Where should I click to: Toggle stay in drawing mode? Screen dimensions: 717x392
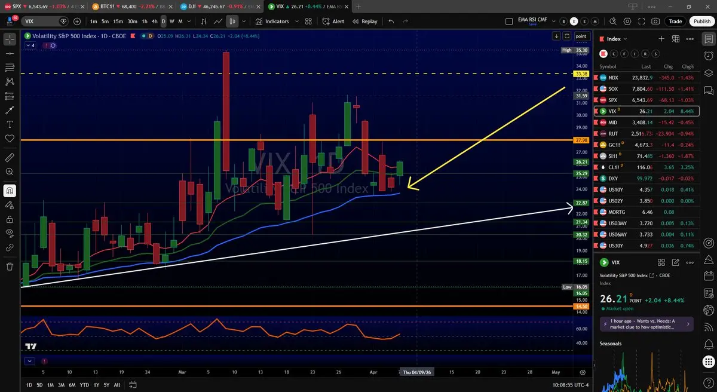pos(10,205)
